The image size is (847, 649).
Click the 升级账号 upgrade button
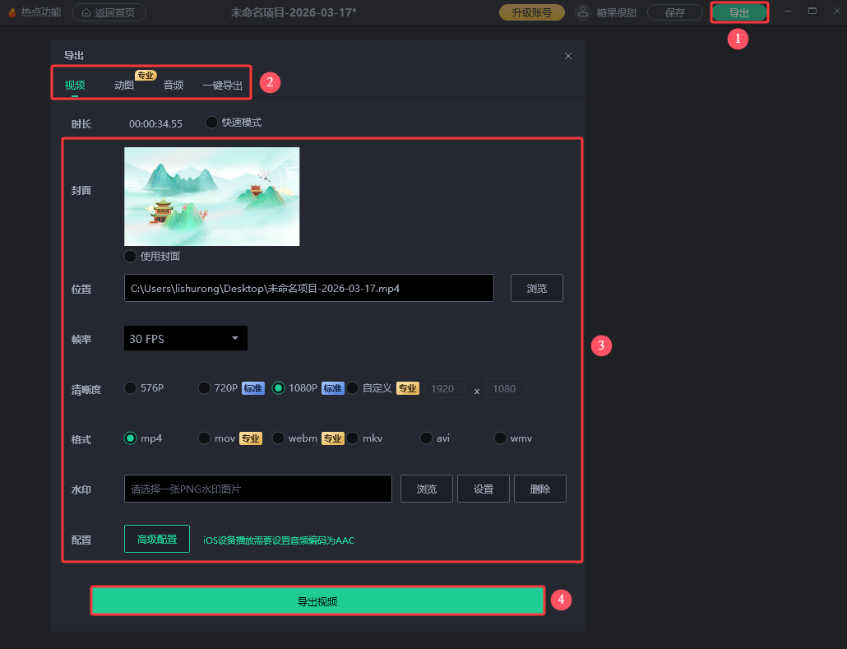point(531,12)
